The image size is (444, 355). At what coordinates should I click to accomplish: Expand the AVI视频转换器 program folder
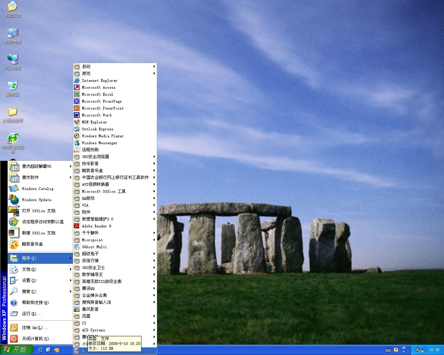115,184
